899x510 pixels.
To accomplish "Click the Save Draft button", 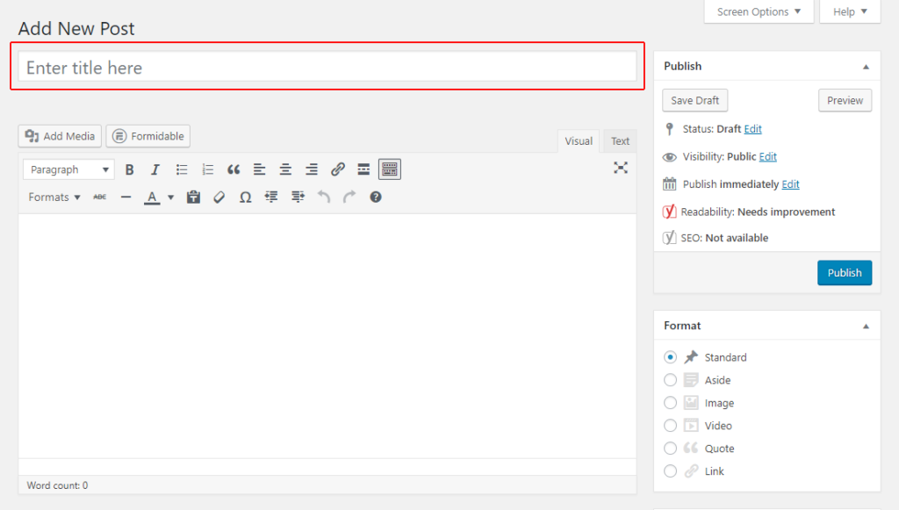I will [694, 100].
